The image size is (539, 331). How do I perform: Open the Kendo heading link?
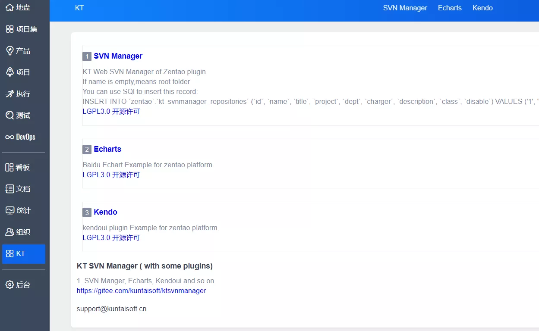point(105,212)
